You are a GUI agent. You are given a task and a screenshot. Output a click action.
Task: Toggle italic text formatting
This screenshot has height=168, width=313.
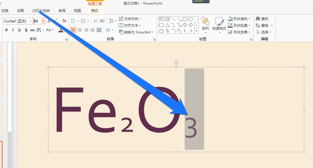coord(13,30)
